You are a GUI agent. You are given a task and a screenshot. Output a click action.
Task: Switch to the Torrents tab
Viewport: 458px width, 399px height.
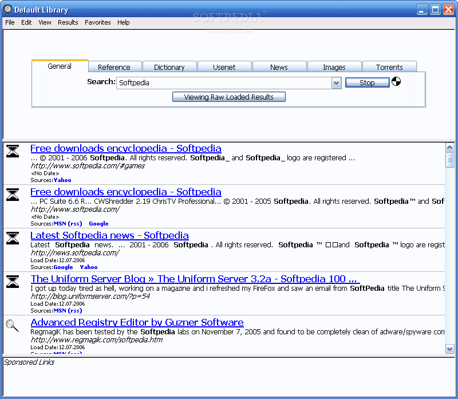click(x=389, y=67)
